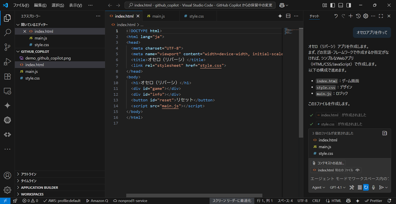Click Amazon Q in status bar
The height and width of the screenshot is (204, 396).
point(97,201)
